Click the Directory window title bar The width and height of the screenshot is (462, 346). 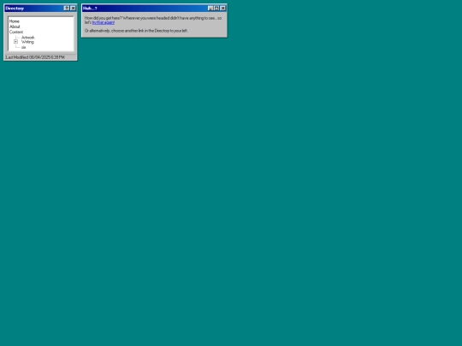tap(40, 9)
